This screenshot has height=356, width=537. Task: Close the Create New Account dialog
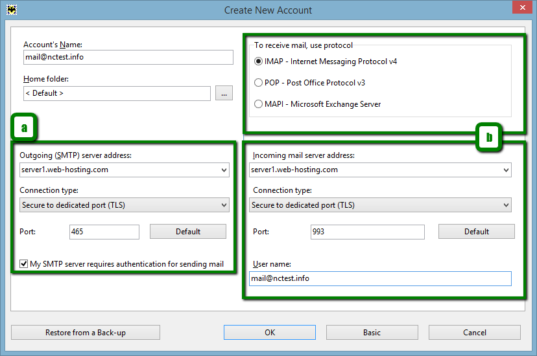[x=522, y=8]
